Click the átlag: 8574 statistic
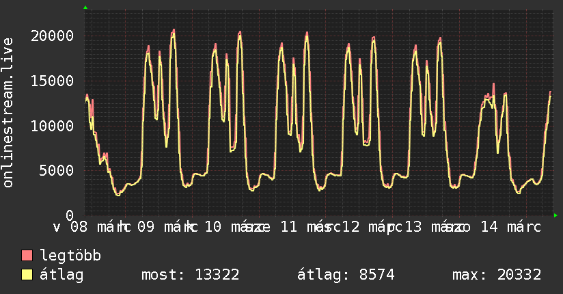 tap(346, 275)
